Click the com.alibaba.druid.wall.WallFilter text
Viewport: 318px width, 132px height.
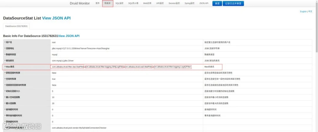click(138, 67)
